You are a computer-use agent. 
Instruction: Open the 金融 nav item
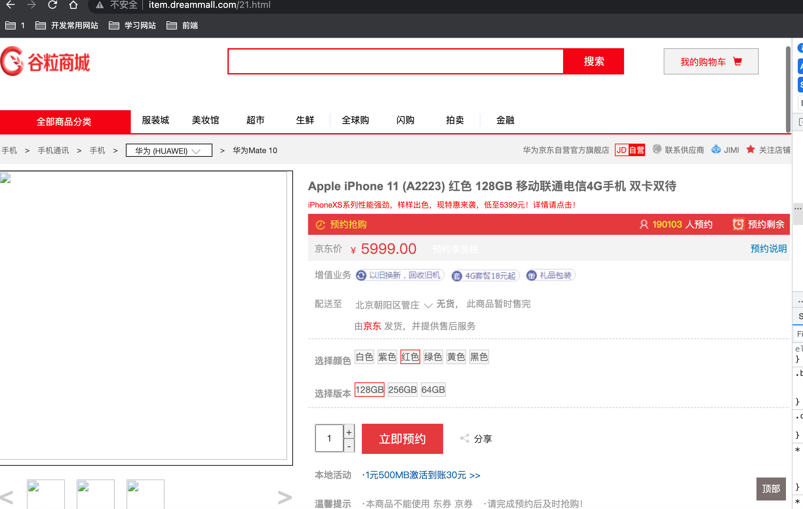[x=505, y=120]
